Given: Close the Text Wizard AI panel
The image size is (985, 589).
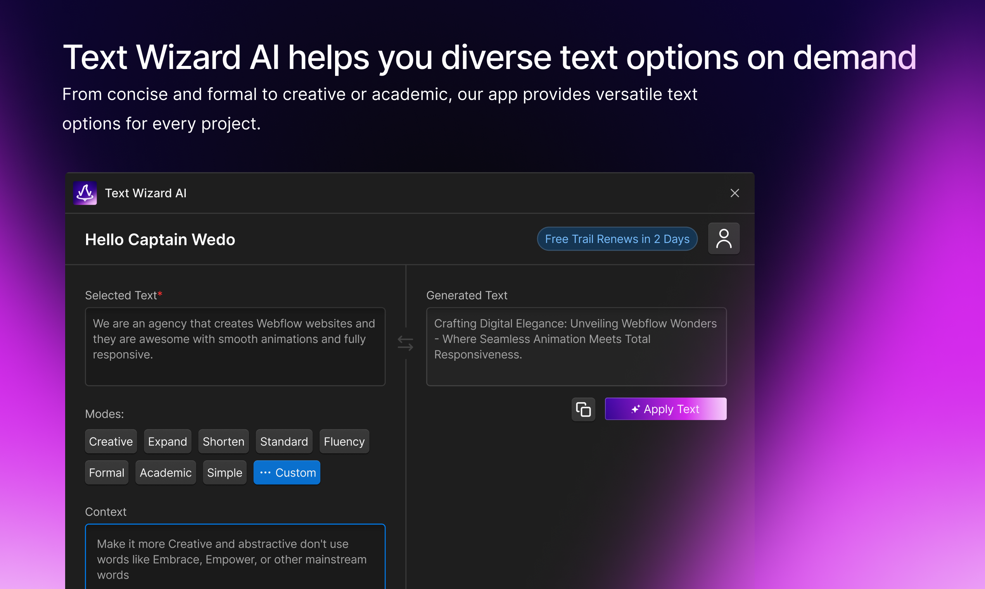Looking at the screenshot, I should click(x=734, y=193).
